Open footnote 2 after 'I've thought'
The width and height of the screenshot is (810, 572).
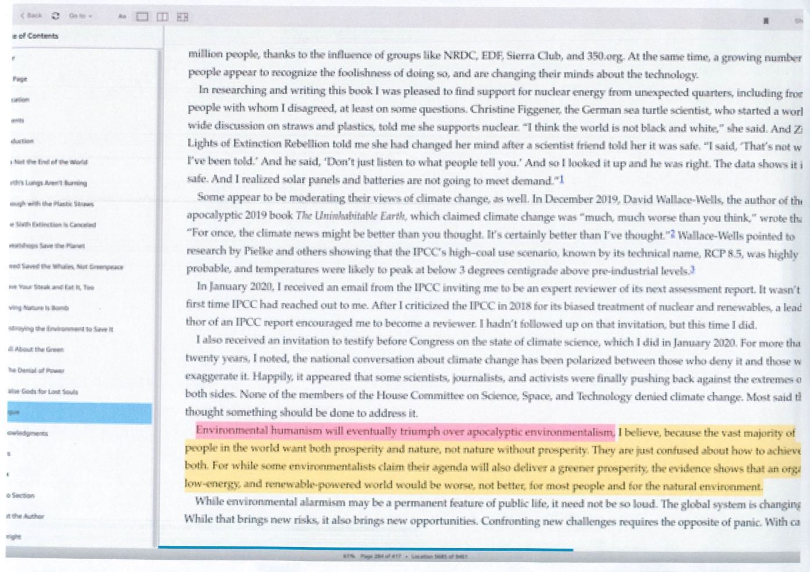tap(673, 235)
